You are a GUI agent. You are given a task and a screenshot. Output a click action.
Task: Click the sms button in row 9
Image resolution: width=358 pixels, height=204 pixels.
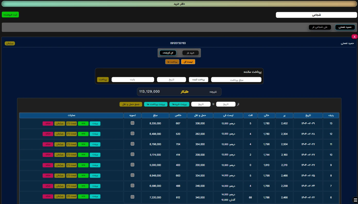pos(83,165)
